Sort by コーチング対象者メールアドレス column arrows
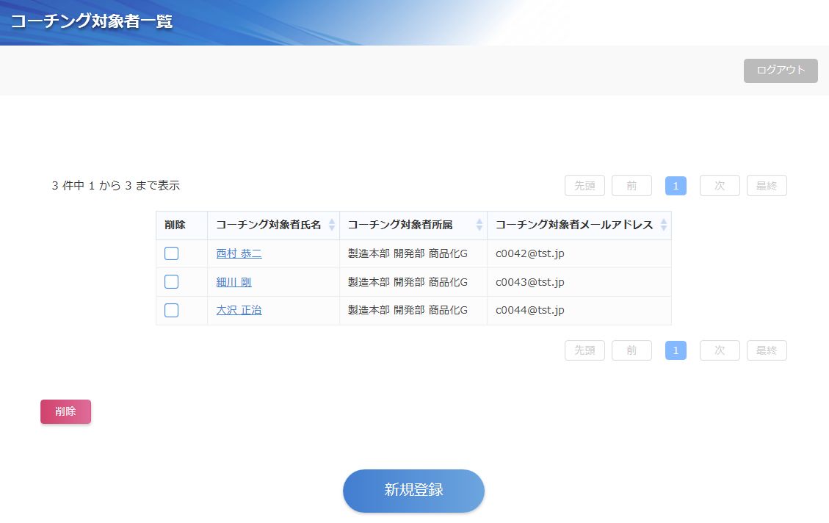 click(x=664, y=225)
